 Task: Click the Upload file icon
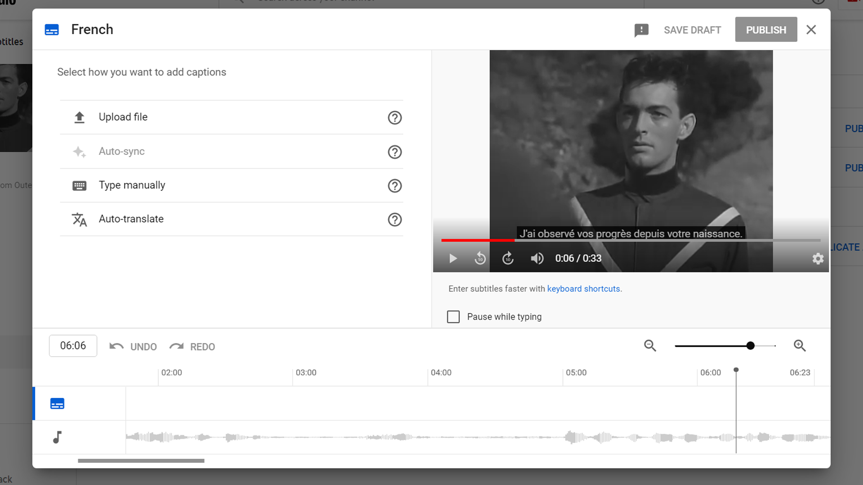pyautogui.click(x=79, y=117)
